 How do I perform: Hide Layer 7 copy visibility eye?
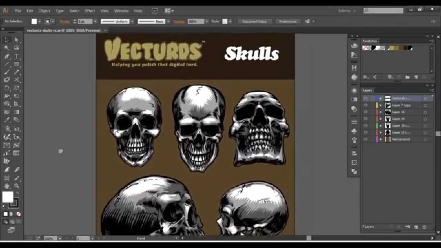pyautogui.click(x=366, y=105)
